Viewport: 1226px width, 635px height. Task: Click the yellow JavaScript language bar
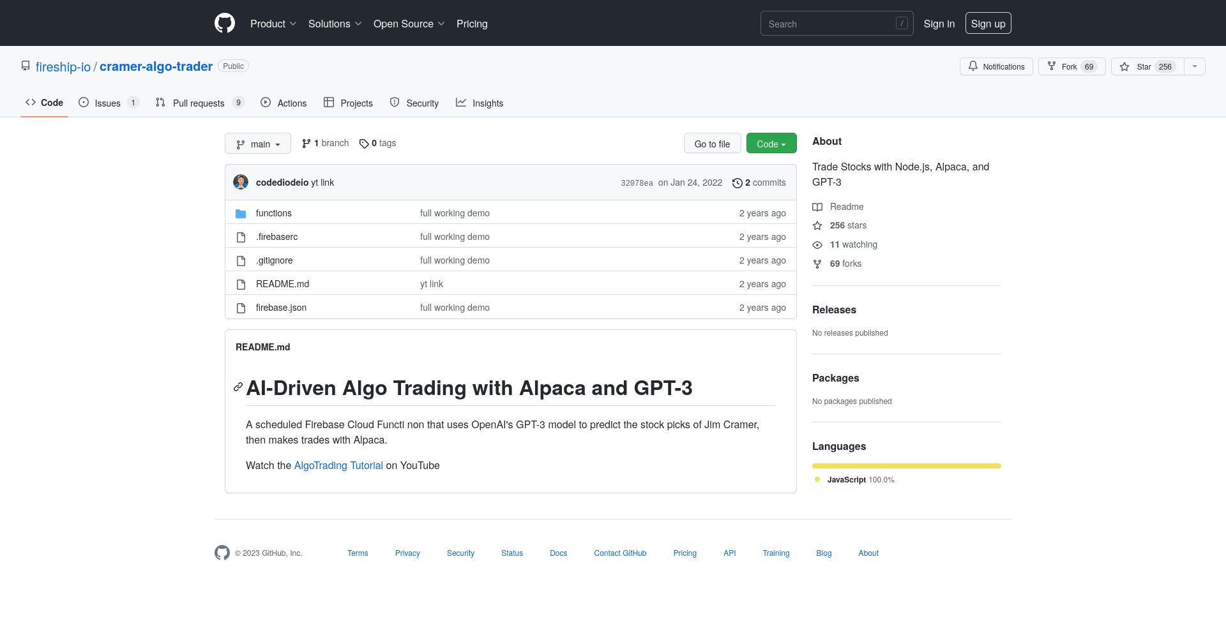click(x=907, y=466)
